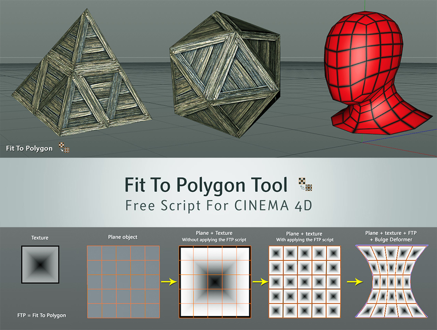Expand the Texture section header
This screenshot has width=437, height=330.
(39, 237)
